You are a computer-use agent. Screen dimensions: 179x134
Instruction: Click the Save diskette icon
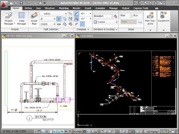tap(21, 3)
